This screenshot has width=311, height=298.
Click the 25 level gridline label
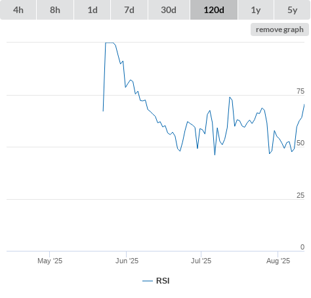point(301,195)
